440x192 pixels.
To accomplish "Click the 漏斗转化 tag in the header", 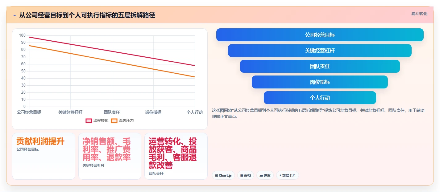I will (419, 14).
